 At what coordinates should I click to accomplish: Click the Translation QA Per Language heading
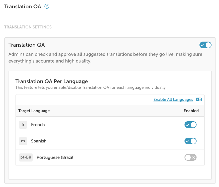[x=52, y=81]
